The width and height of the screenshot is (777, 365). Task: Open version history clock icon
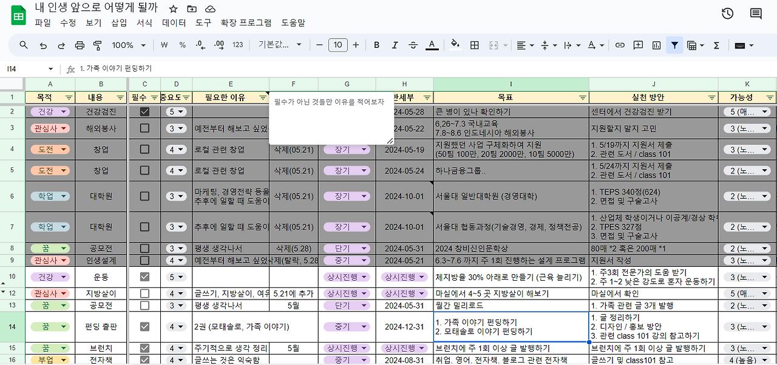tap(727, 14)
